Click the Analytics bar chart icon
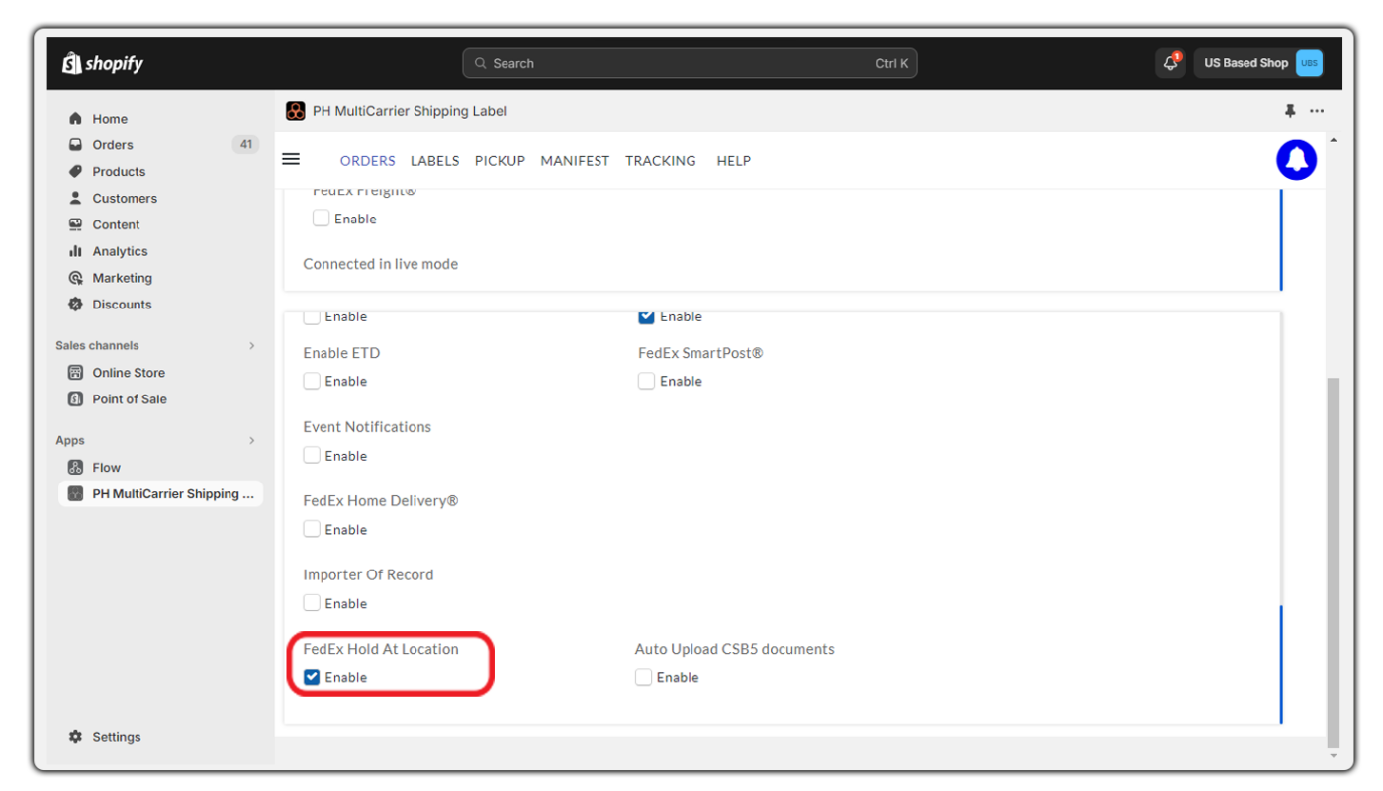1383x791 pixels. coord(75,252)
